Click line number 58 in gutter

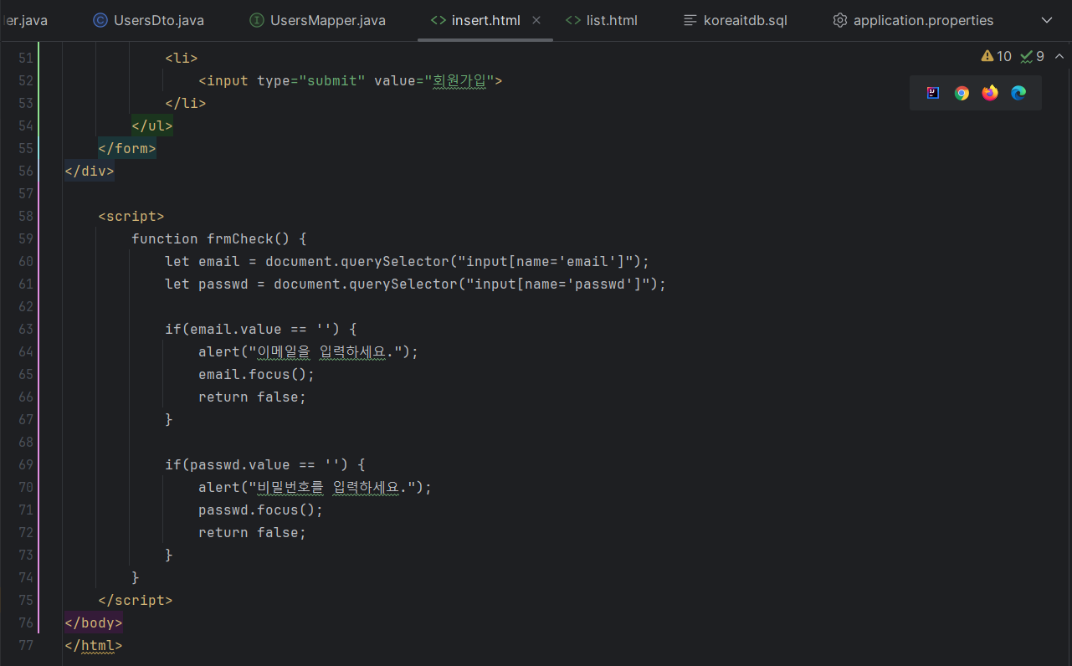pyautogui.click(x=25, y=216)
